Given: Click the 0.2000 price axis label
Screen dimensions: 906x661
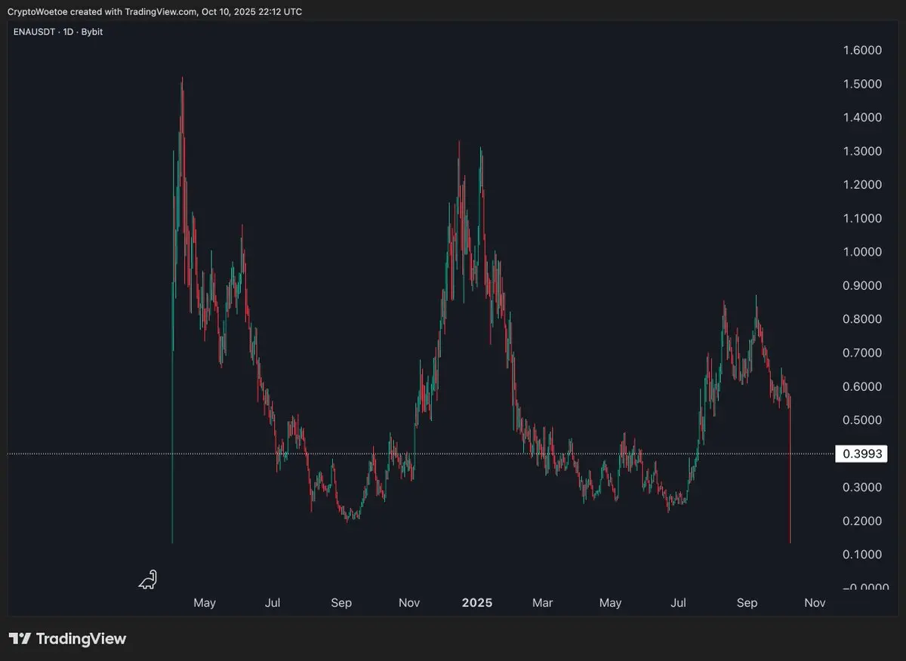Looking at the screenshot, I should pyautogui.click(x=862, y=521).
